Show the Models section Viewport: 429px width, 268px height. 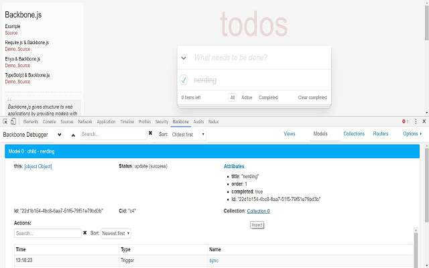point(320,134)
